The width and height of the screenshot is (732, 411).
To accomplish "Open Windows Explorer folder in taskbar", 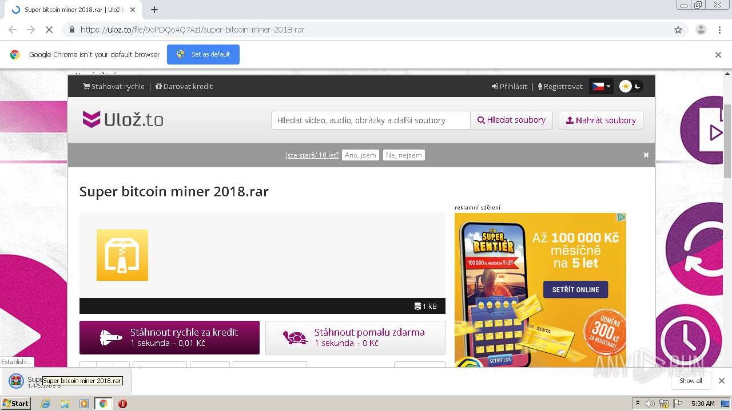I will 65,404.
